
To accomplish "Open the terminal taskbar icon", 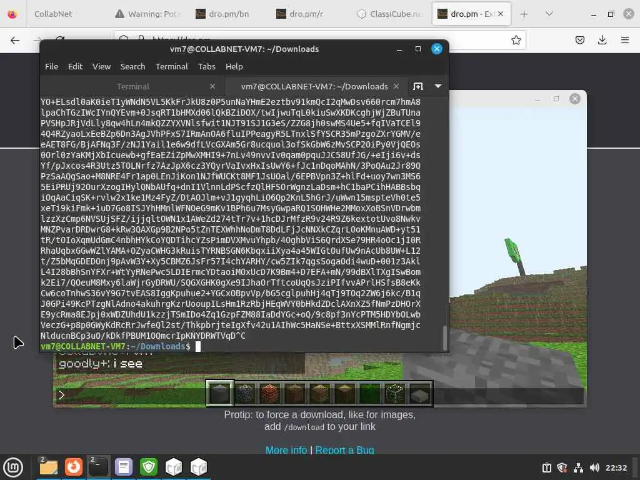I will (98, 467).
